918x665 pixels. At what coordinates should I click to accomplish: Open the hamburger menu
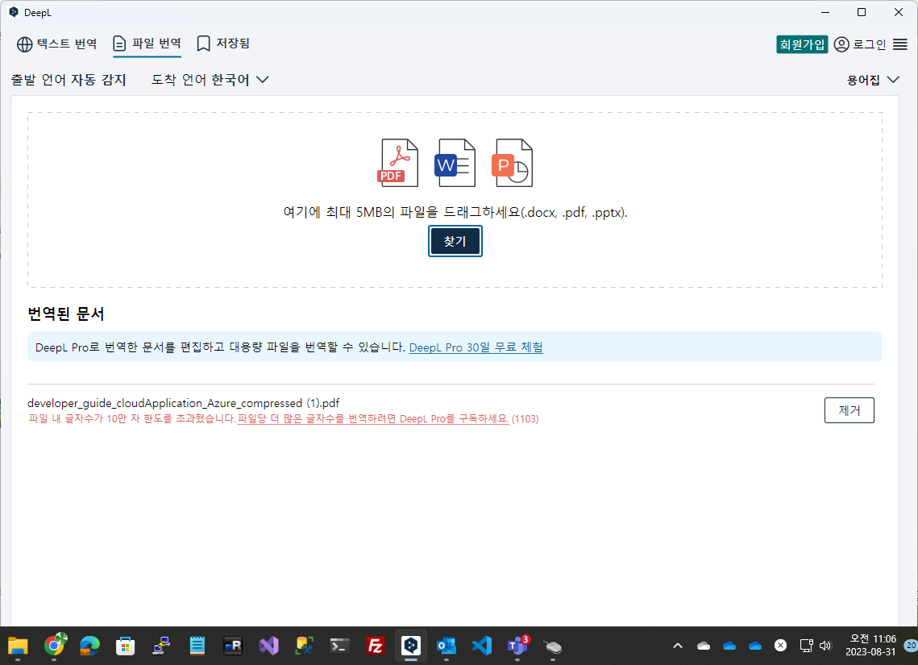click(x=899, y=44)
